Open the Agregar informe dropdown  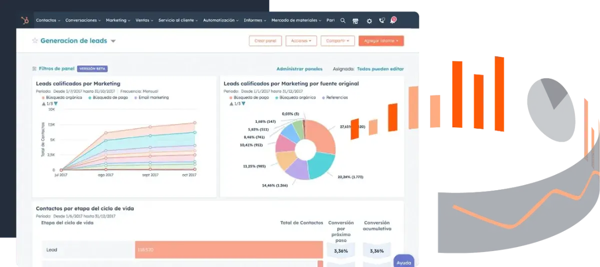click(381, 41)
